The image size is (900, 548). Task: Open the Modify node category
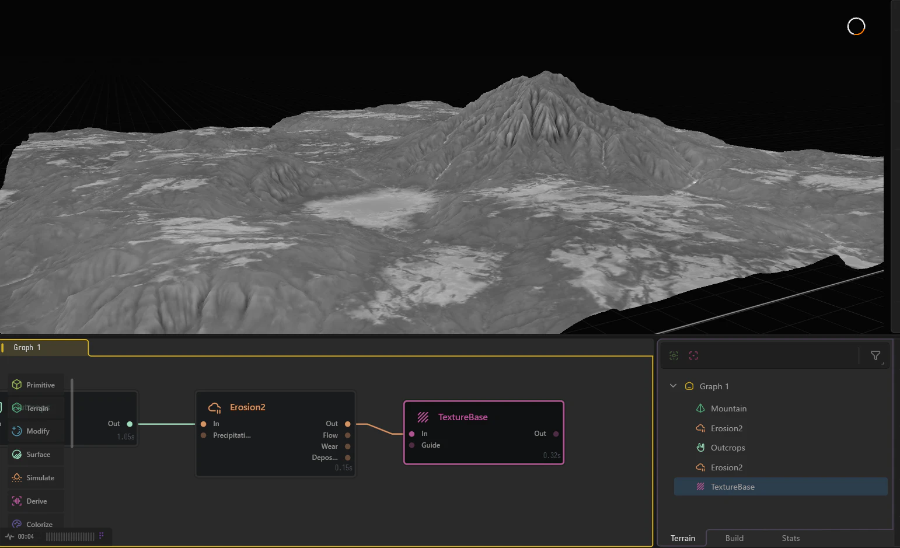(36, 431)
